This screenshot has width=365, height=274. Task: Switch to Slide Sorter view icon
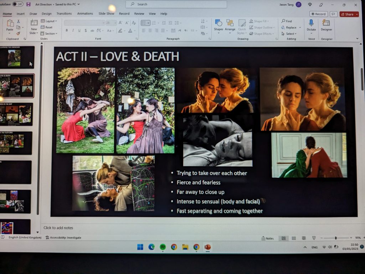[294, 238]
